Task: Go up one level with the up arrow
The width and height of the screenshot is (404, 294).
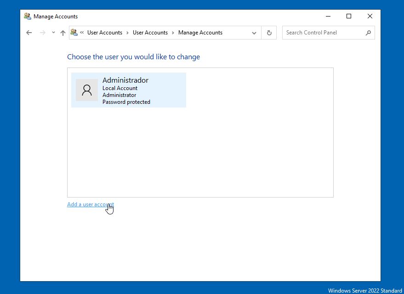Action: click(63, 33)
